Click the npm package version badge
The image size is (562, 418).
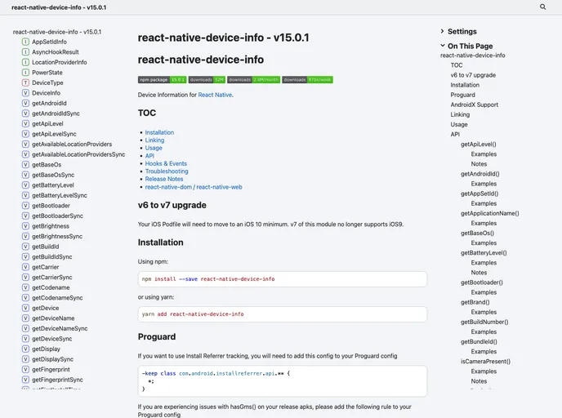[162, 80]
